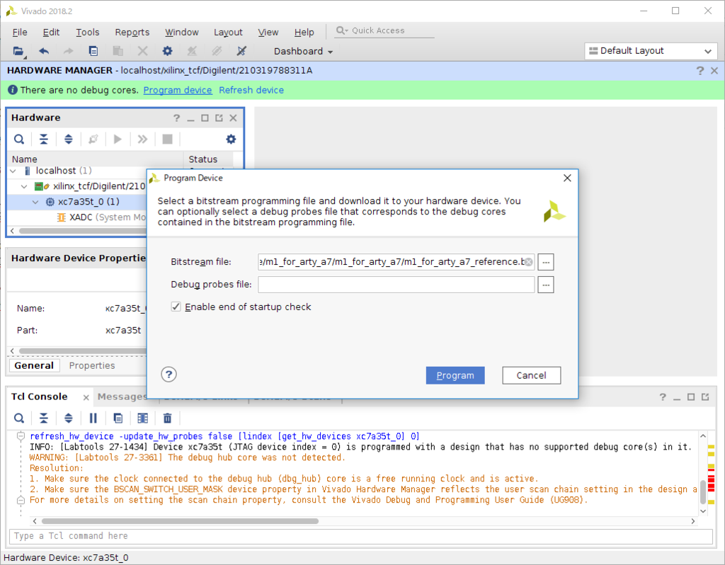Click the Hardware panel horizontal scrollbar
725x565 pixels.
[x=82, y=231]
